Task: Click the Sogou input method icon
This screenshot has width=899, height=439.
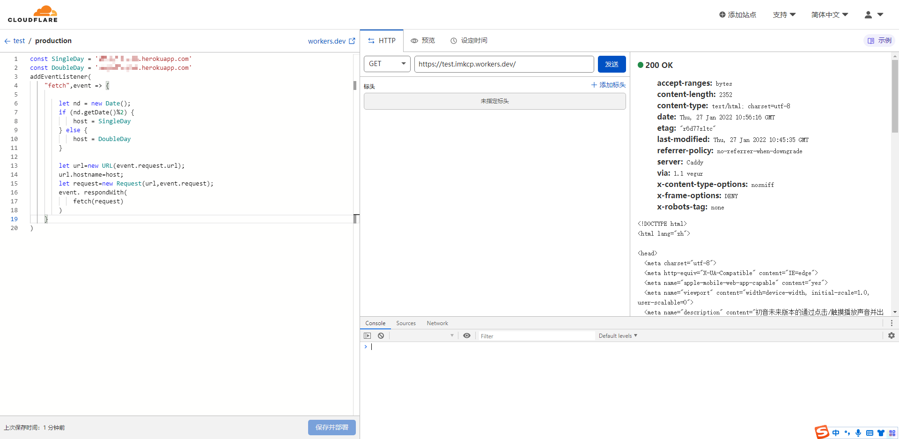Action: coord(822,432)
